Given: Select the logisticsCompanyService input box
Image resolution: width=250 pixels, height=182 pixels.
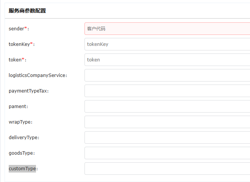Looking at the screenshot, I should (x=167, y=75).
